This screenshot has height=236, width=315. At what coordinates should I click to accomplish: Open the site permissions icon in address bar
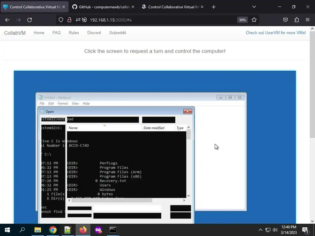pos(78,20)
